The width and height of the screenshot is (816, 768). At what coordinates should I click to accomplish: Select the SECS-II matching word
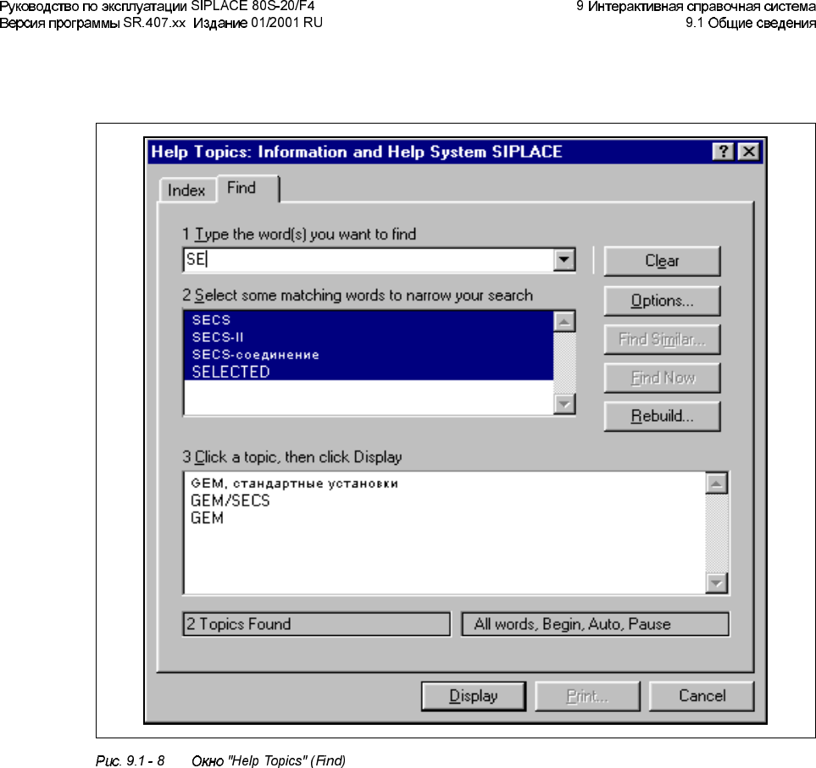coord(369,338)
